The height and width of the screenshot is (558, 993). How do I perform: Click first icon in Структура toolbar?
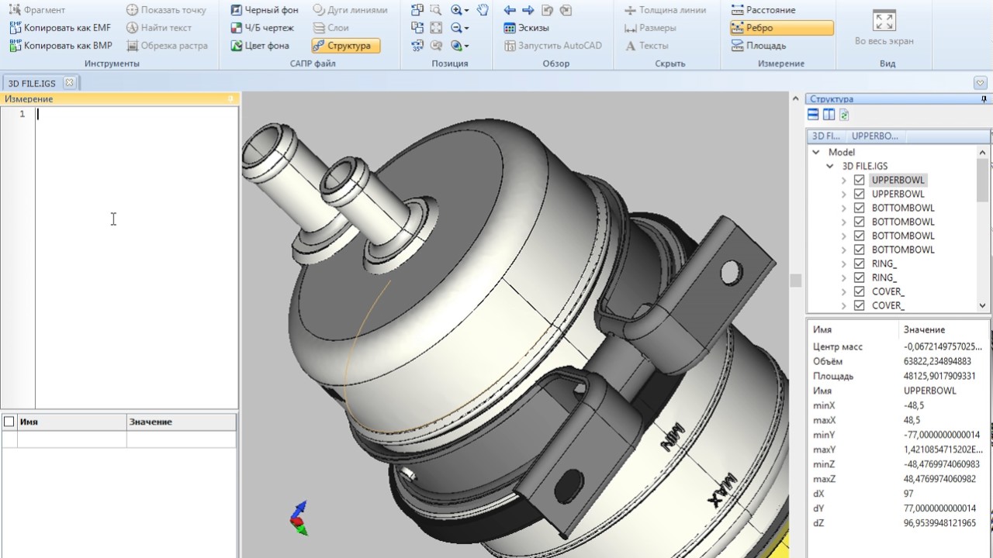[813, 115]
